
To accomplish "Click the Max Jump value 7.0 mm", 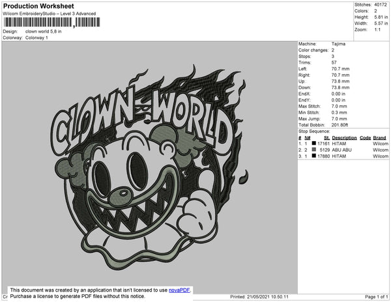I will tap(339, 118).
